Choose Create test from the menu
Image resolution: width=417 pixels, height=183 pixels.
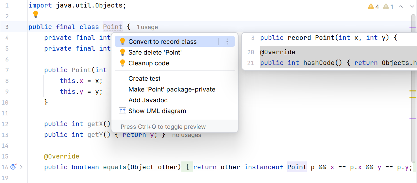point(144,78)
